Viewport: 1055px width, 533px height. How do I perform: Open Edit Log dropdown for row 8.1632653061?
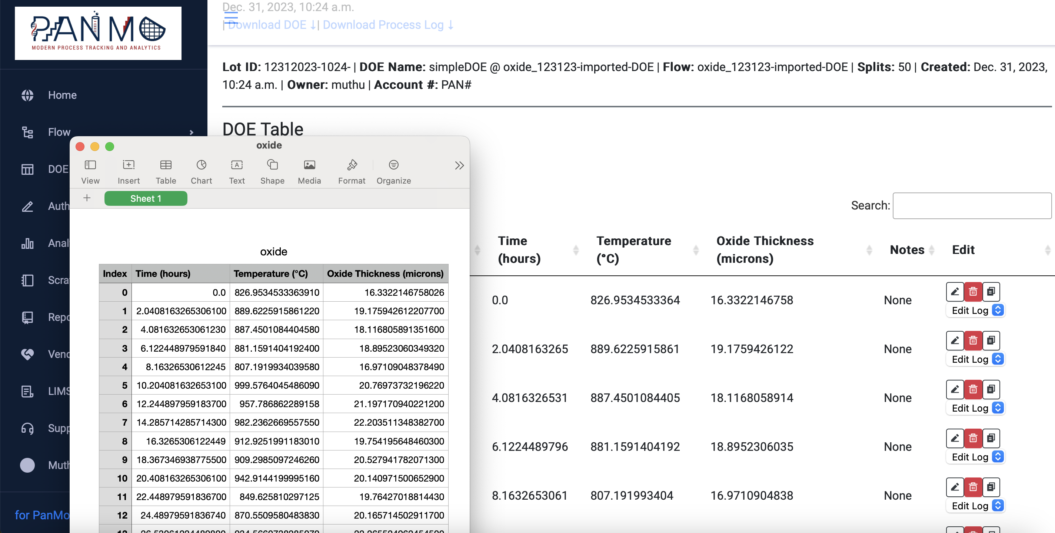976,506
